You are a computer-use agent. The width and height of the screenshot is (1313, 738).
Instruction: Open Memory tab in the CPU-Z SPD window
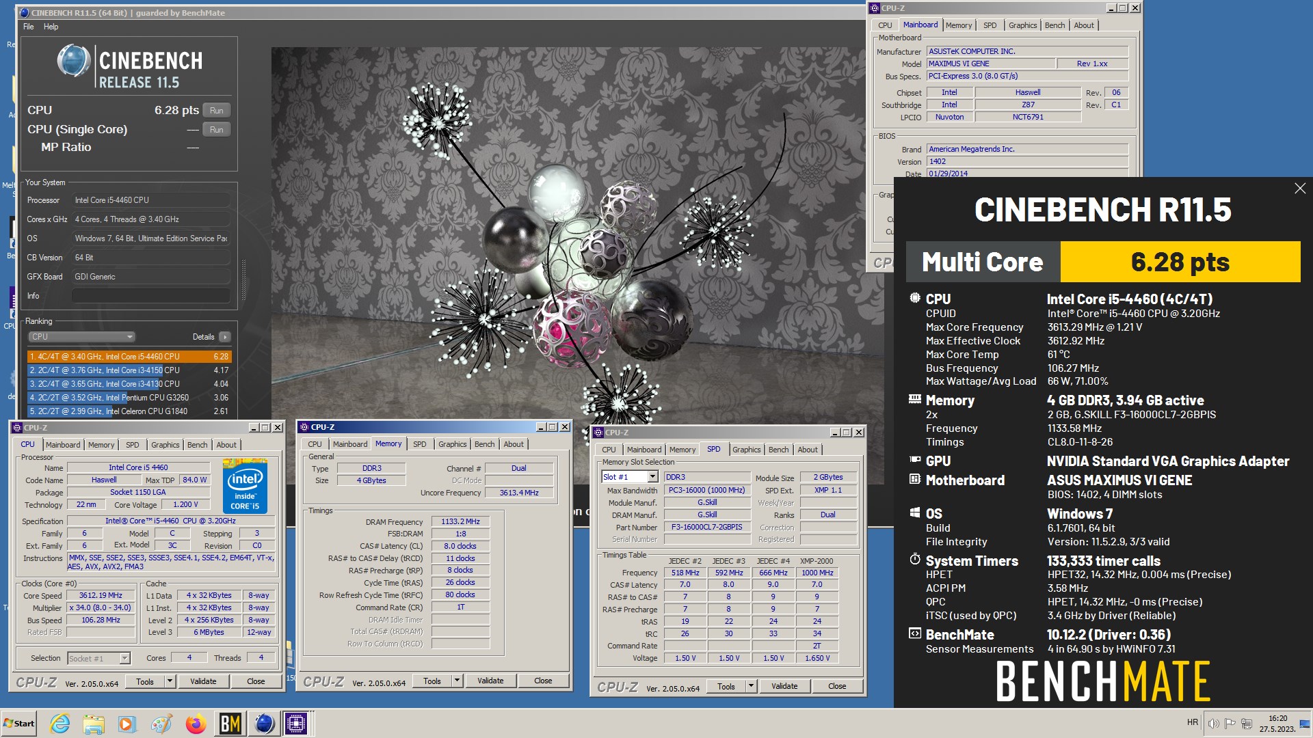coord(682,450)
